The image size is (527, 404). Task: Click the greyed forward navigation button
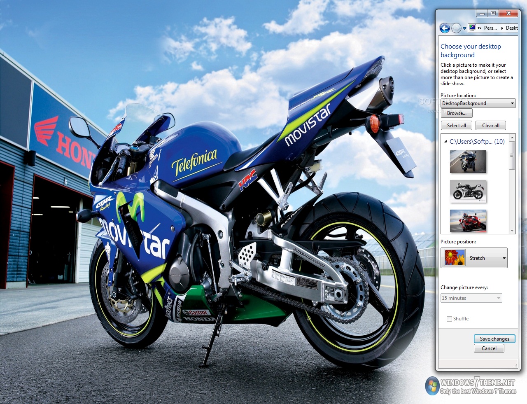coord(456,28)
